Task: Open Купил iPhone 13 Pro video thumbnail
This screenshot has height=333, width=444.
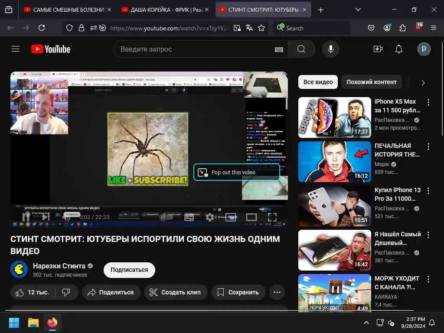Action: [x=334, y=206]
